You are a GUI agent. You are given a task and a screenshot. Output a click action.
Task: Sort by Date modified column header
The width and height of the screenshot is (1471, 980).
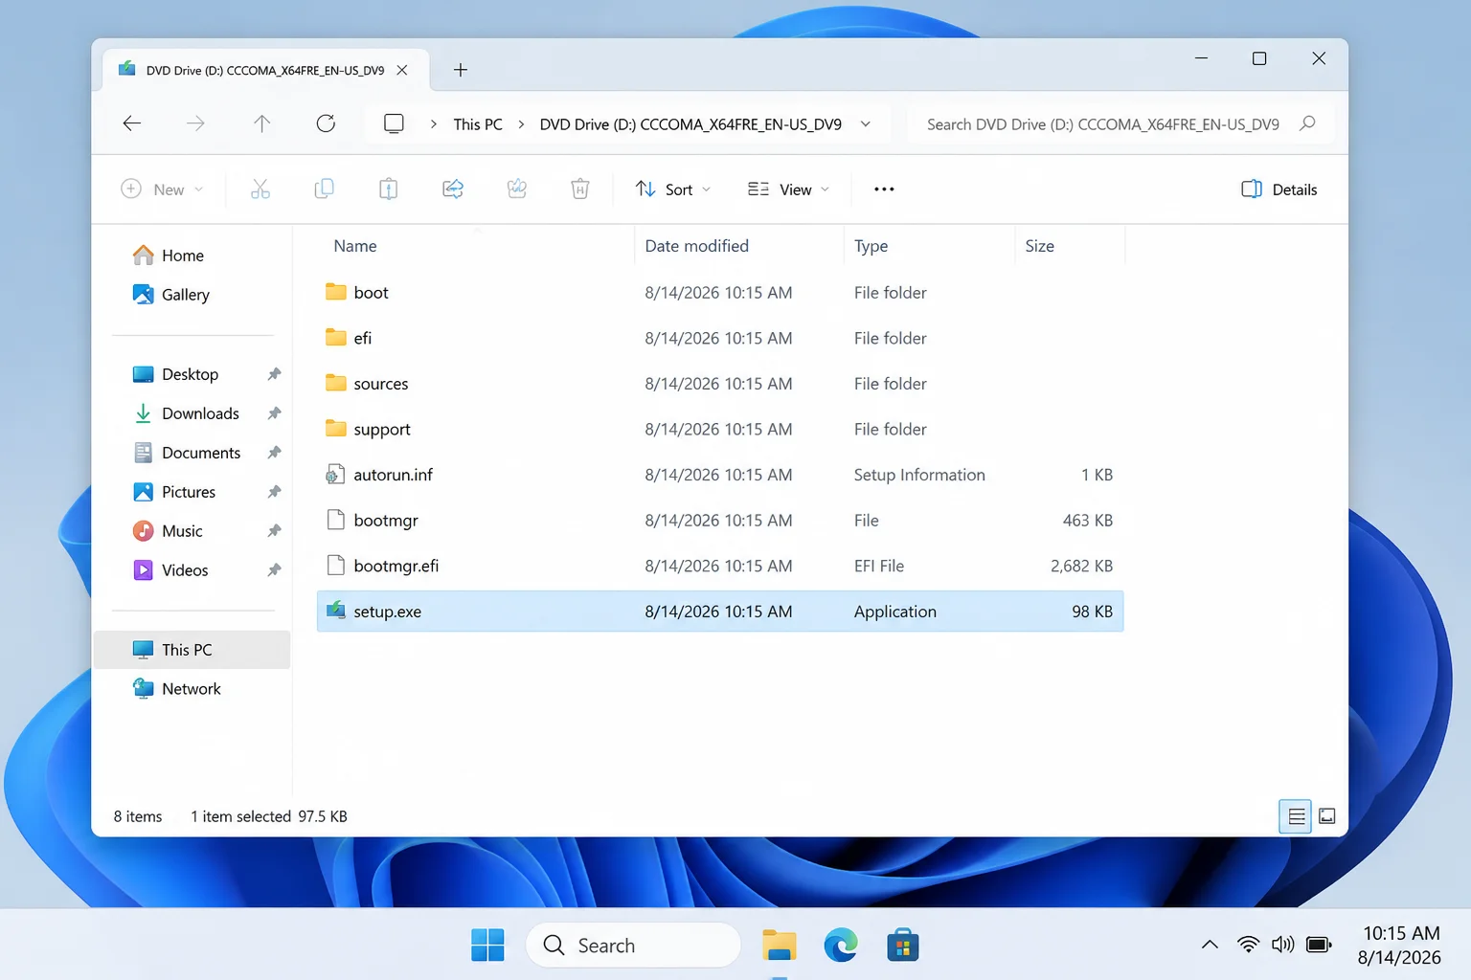(x=697, y=246)
